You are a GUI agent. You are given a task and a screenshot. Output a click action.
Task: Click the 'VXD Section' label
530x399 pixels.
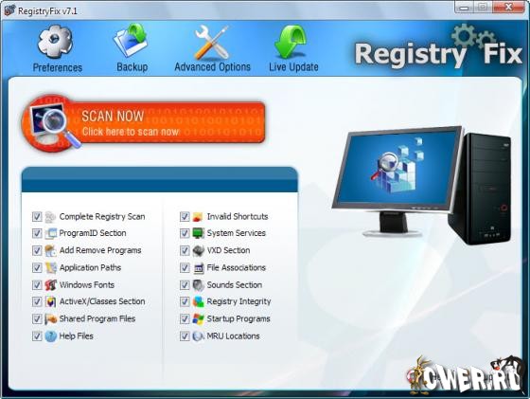(228, 251)
